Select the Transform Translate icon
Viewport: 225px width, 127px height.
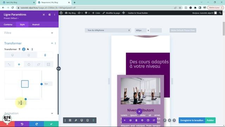coord(19,64)
